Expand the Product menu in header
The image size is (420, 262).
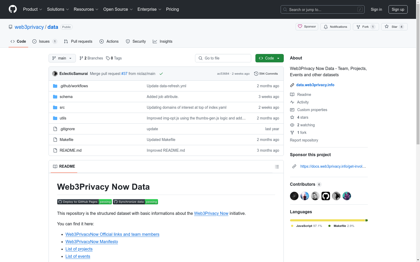[x=33, y=9]
